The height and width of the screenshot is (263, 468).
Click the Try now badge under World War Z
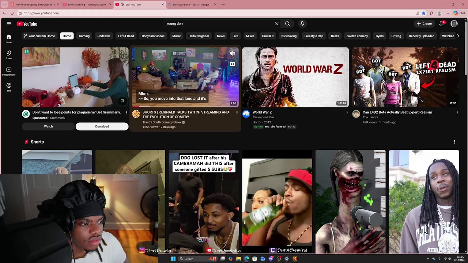(258, 127)
